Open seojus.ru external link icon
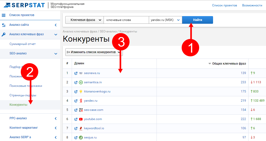Image resolution: width=266 pixels, height=141 pixels. (x=76, y=137)
